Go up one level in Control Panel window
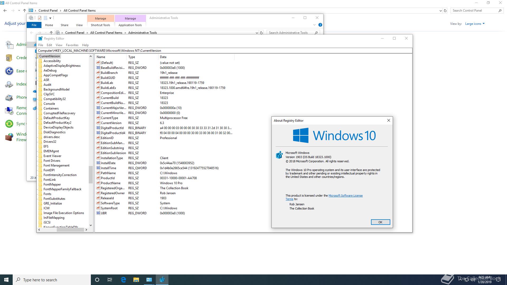507x285 pixels. coord(25,11)
